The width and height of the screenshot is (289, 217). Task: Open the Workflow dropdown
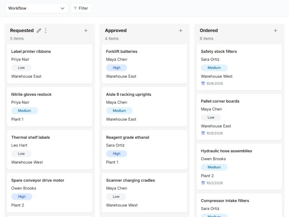(36, 8)
